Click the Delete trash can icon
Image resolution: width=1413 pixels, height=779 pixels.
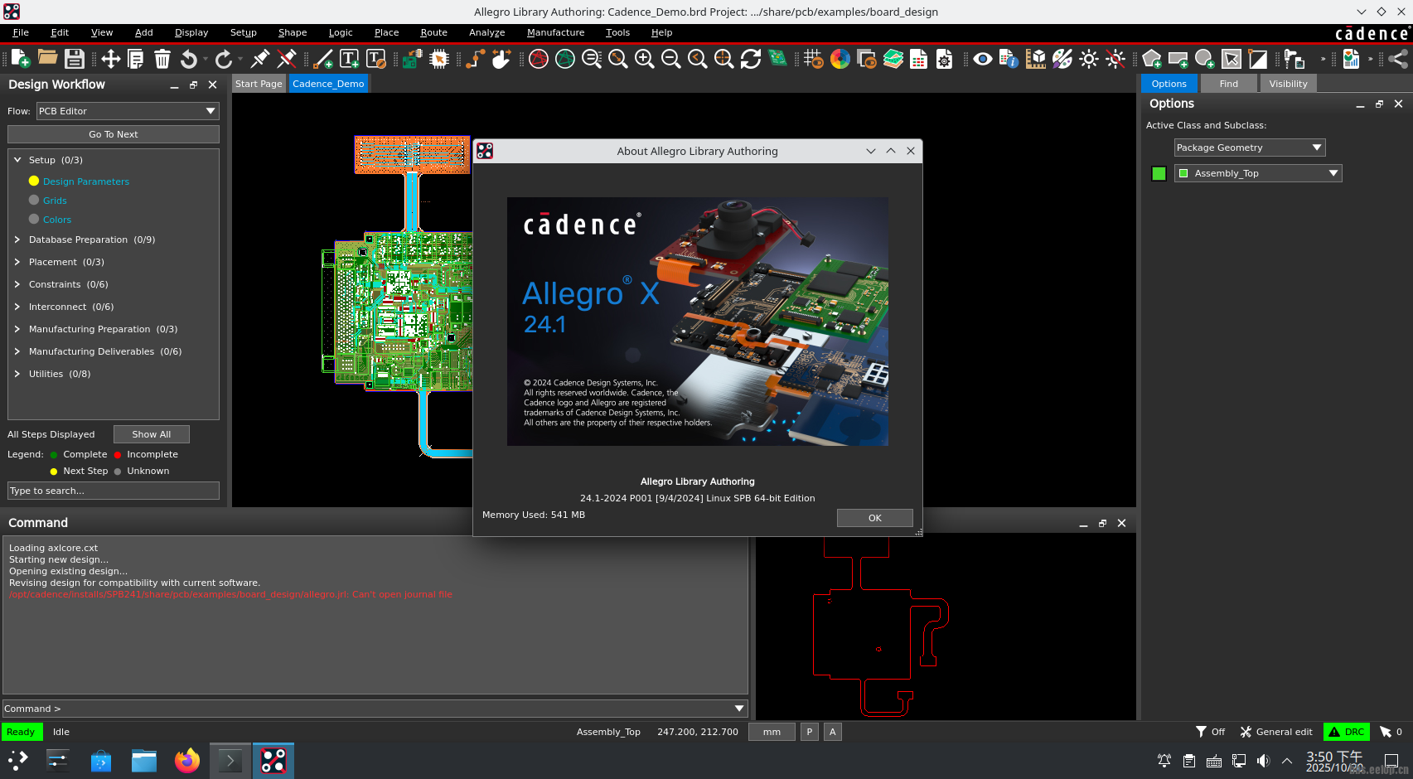pos(162,59)
